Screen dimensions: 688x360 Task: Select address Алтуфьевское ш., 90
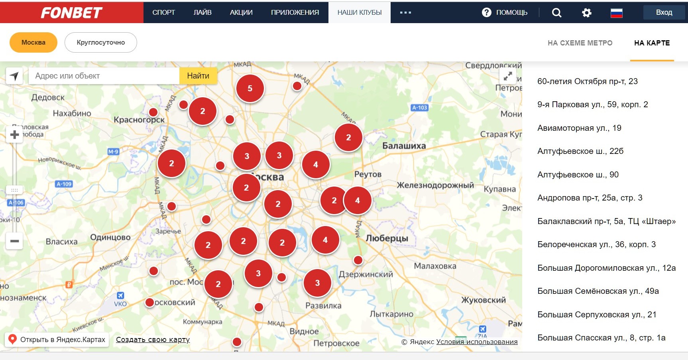(x=578, y=175)
